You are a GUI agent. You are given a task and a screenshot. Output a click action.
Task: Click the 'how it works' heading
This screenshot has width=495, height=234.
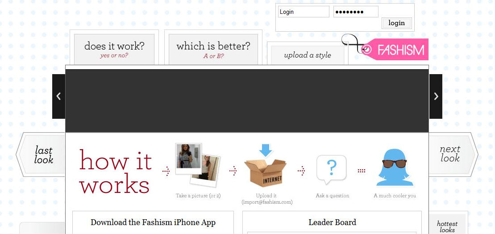point(116,171)
